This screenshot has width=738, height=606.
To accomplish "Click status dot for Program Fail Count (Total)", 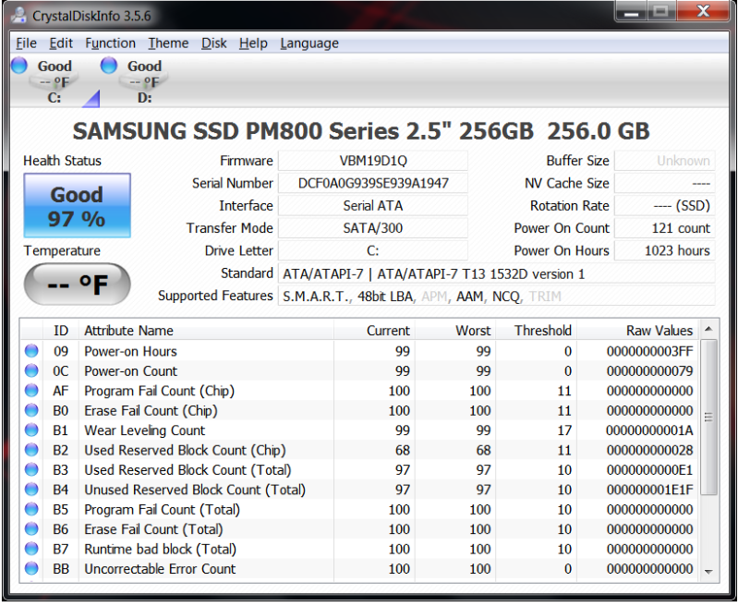I will point(31,510).
